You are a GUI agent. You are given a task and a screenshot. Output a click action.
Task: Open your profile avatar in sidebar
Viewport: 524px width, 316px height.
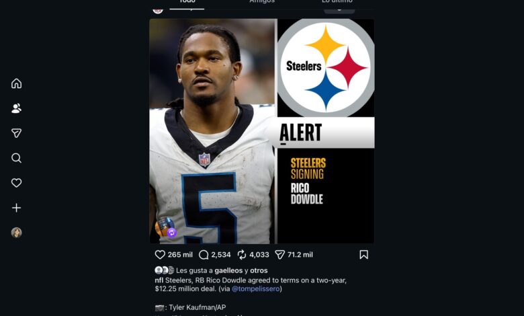pyautogui.click(x=16, y=233)
